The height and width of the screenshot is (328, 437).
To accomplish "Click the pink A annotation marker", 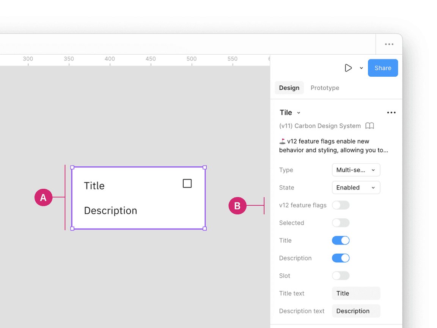I will click(43, 197).
